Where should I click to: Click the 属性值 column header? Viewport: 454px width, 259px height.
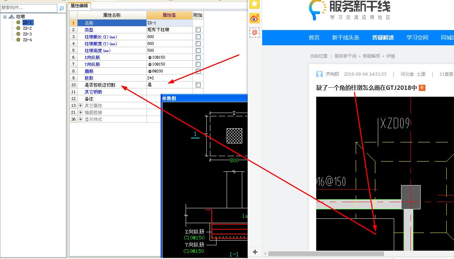(169, 15)
